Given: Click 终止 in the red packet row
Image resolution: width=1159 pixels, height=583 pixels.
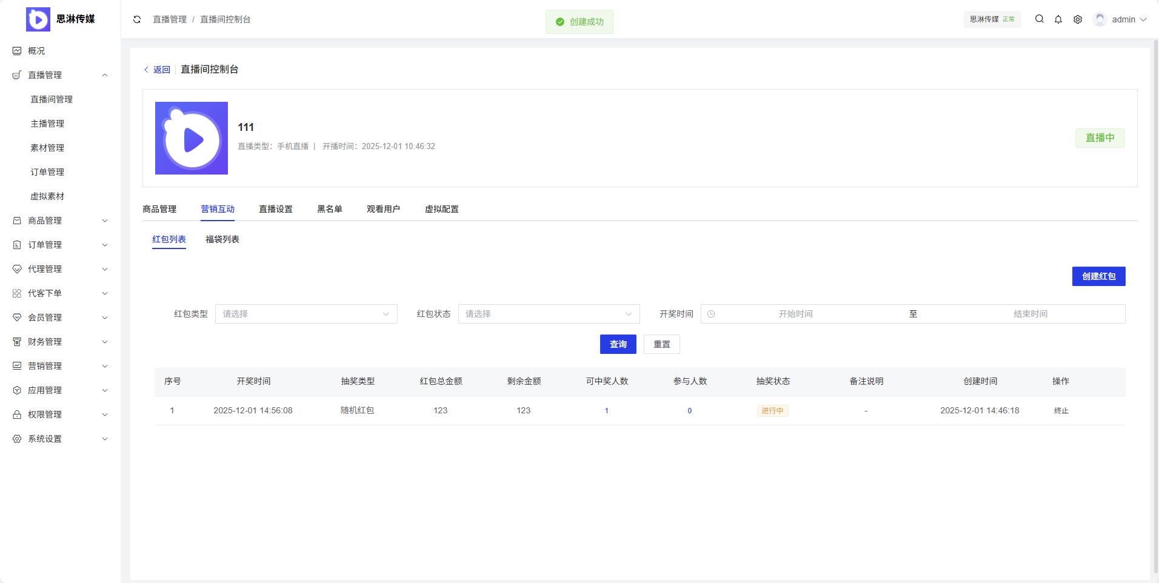Looking at the screenshot, I should pyautogui.click(x=1061, y=411).
